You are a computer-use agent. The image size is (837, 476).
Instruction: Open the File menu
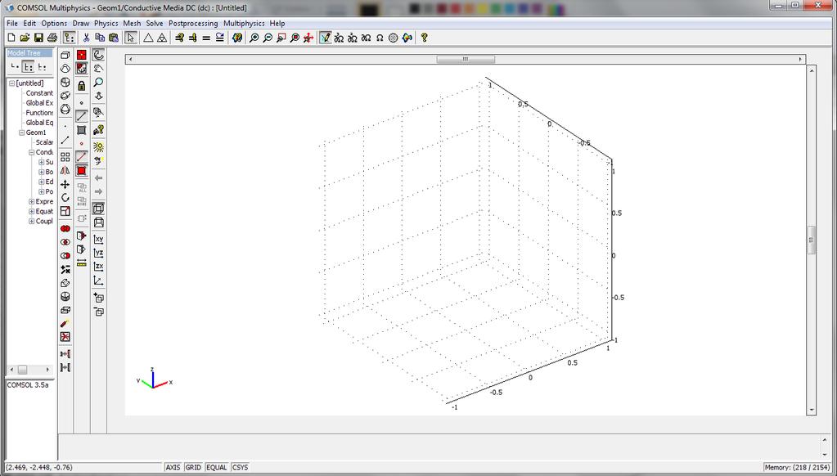tap(11, 24)
